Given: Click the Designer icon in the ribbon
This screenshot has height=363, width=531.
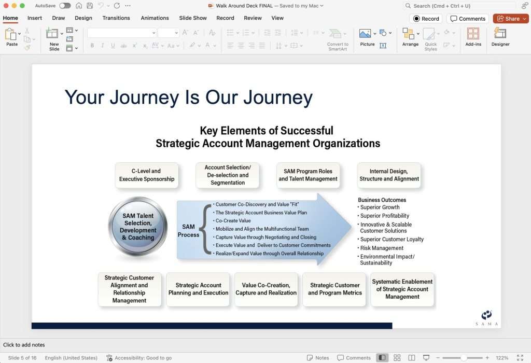Looking at the screenshot, I should click(500, 34).
